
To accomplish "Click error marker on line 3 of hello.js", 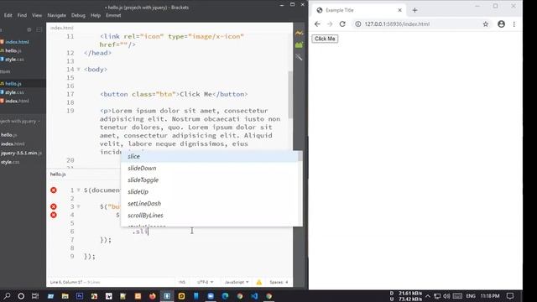I will coord(54,206).
